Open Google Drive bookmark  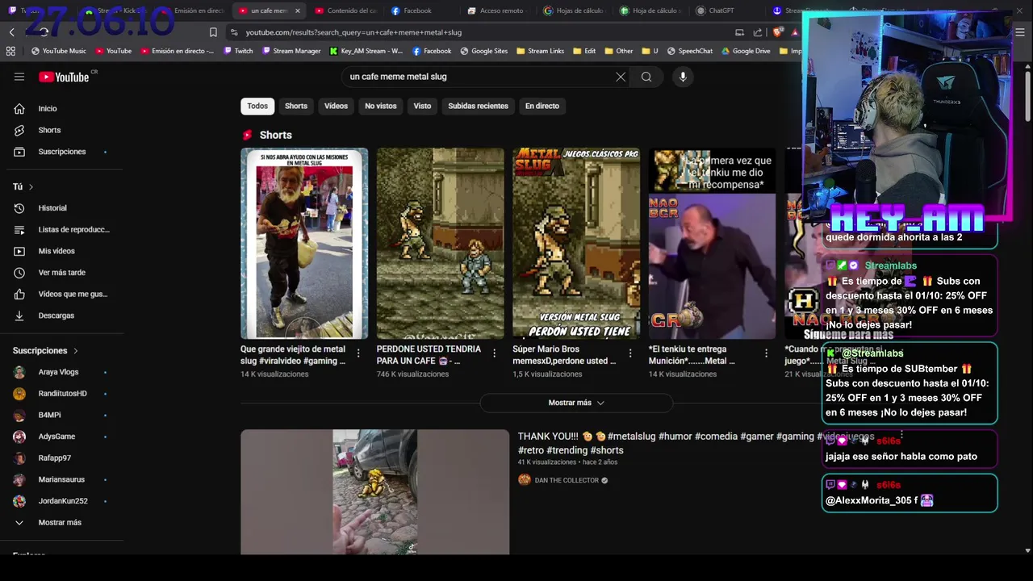(x=746, y=51)
